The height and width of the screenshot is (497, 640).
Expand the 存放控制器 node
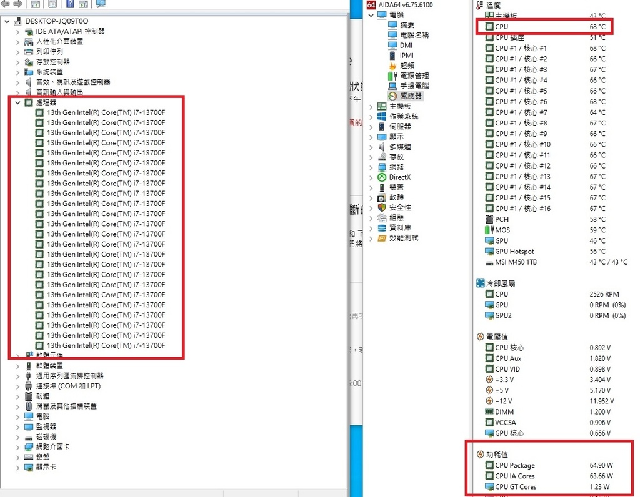17,62
